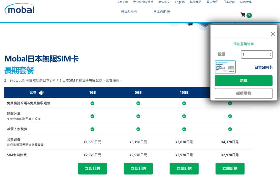Click the 日本SIM卡 product name in popup

[263, 68]
